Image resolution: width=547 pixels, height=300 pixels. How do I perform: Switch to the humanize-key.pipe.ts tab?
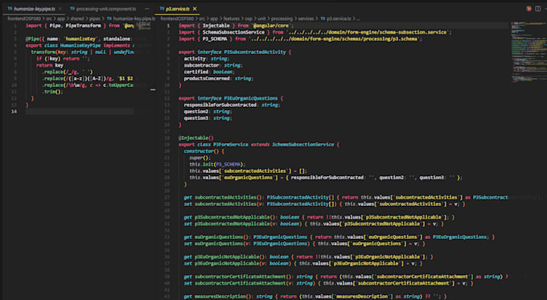click(34, 9)
